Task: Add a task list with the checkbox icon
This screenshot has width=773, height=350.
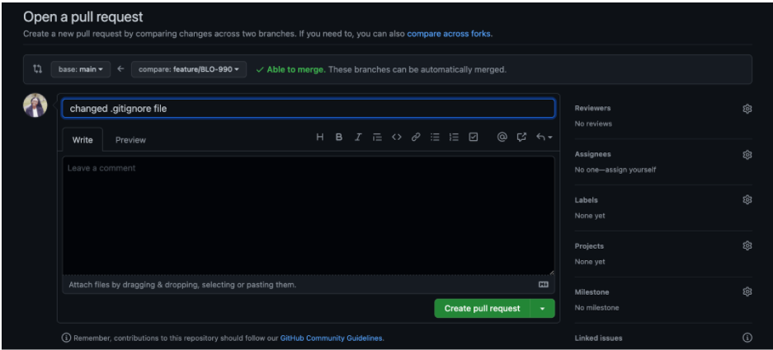Action: [x=474, y=138]
